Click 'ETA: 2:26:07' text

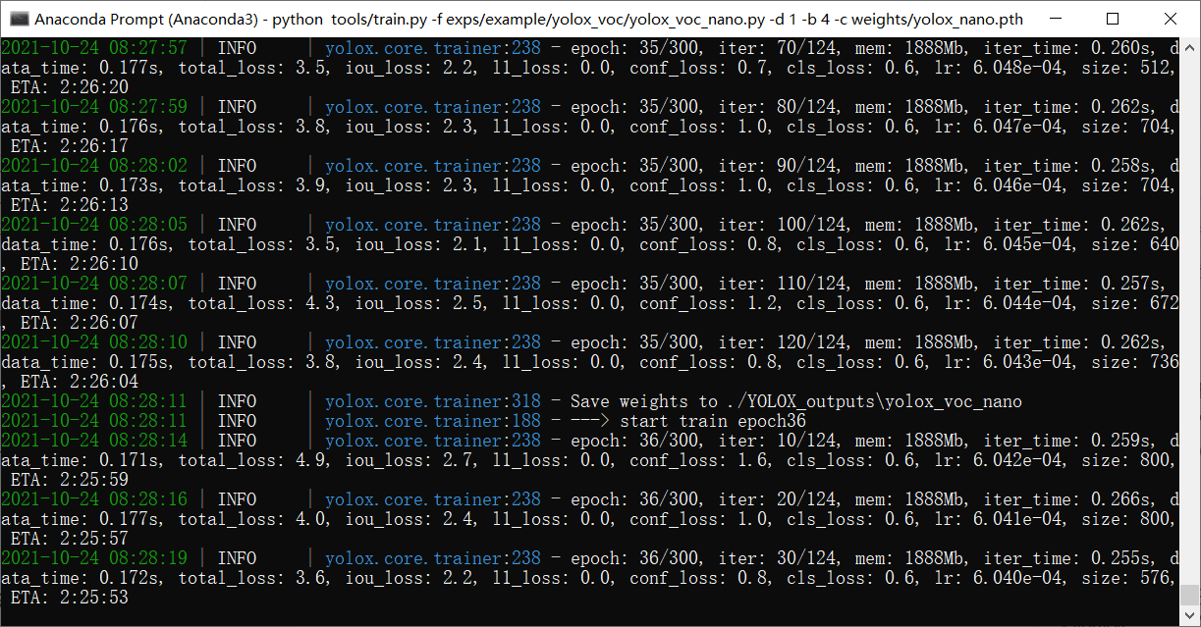pyautogui.click(x=80, y=323)
